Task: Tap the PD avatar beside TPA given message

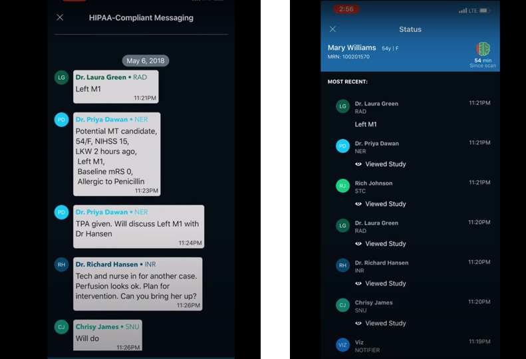Action: pyautogui.click(x=61, y=212)
